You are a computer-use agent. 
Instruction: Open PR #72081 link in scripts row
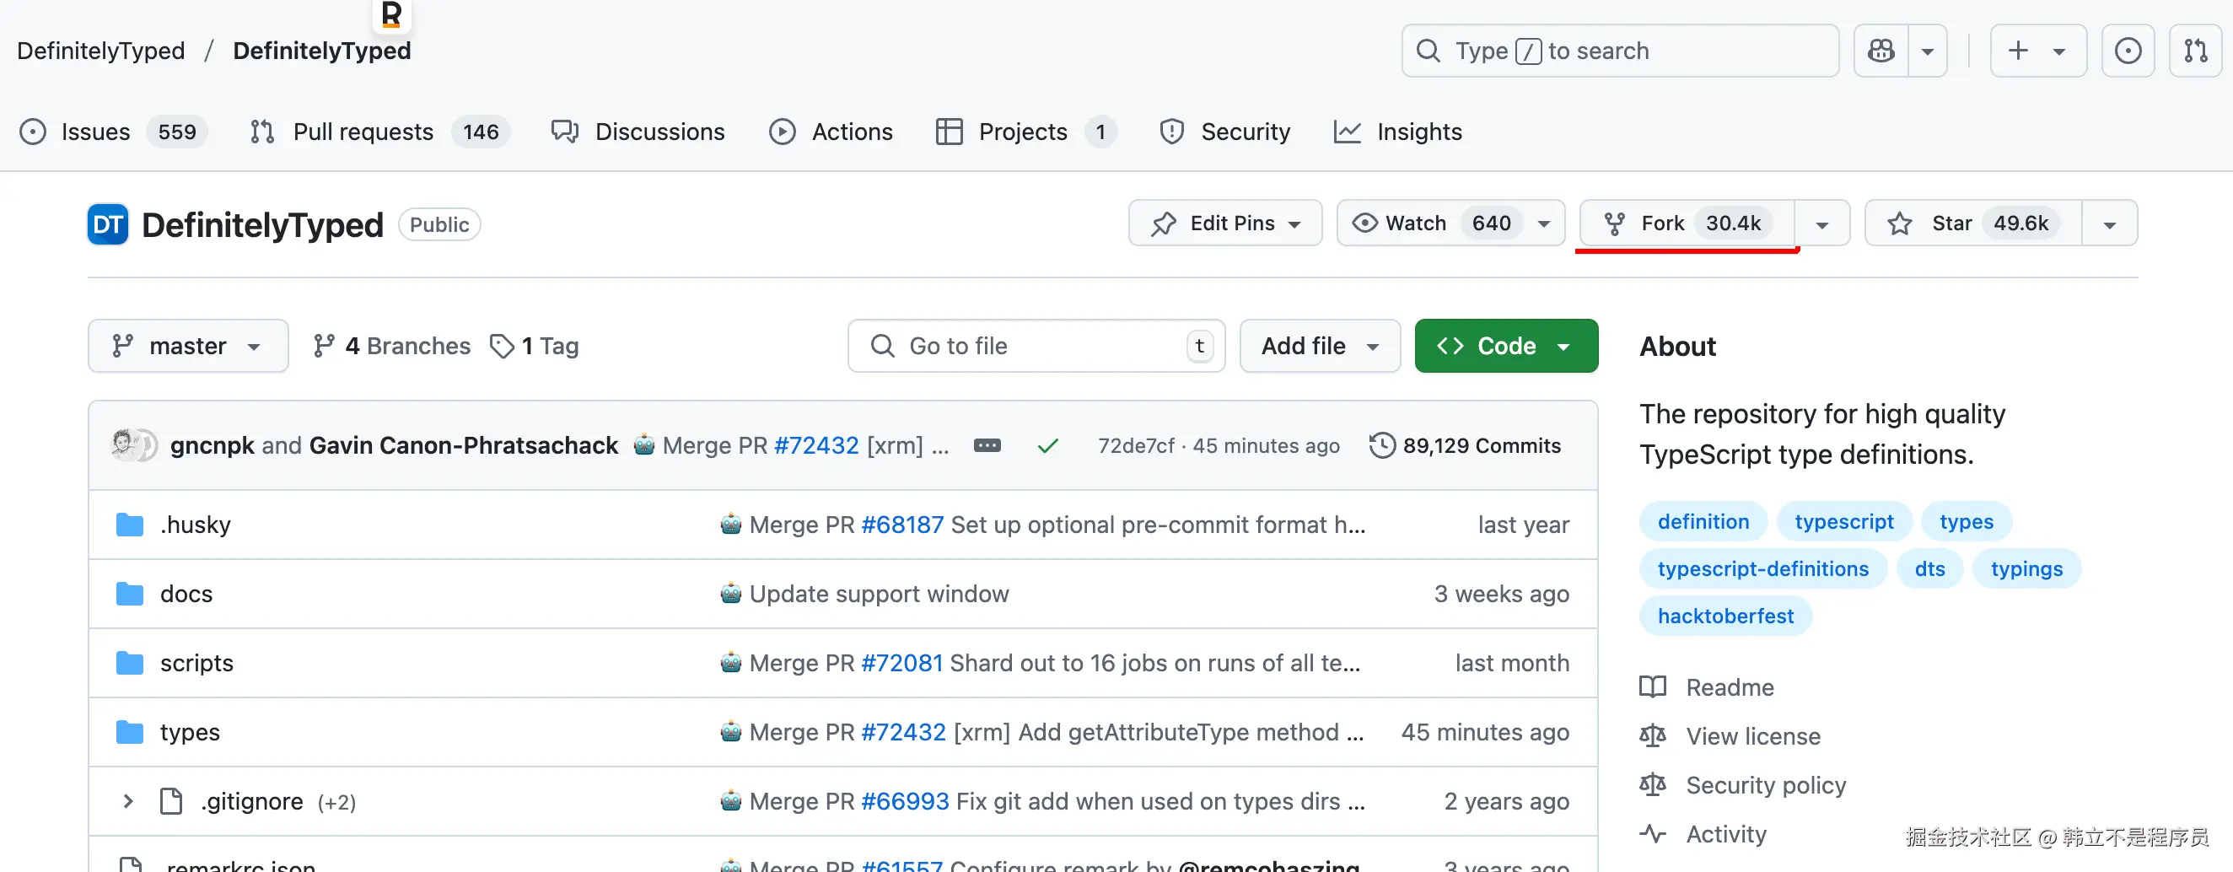click(902, 663)
